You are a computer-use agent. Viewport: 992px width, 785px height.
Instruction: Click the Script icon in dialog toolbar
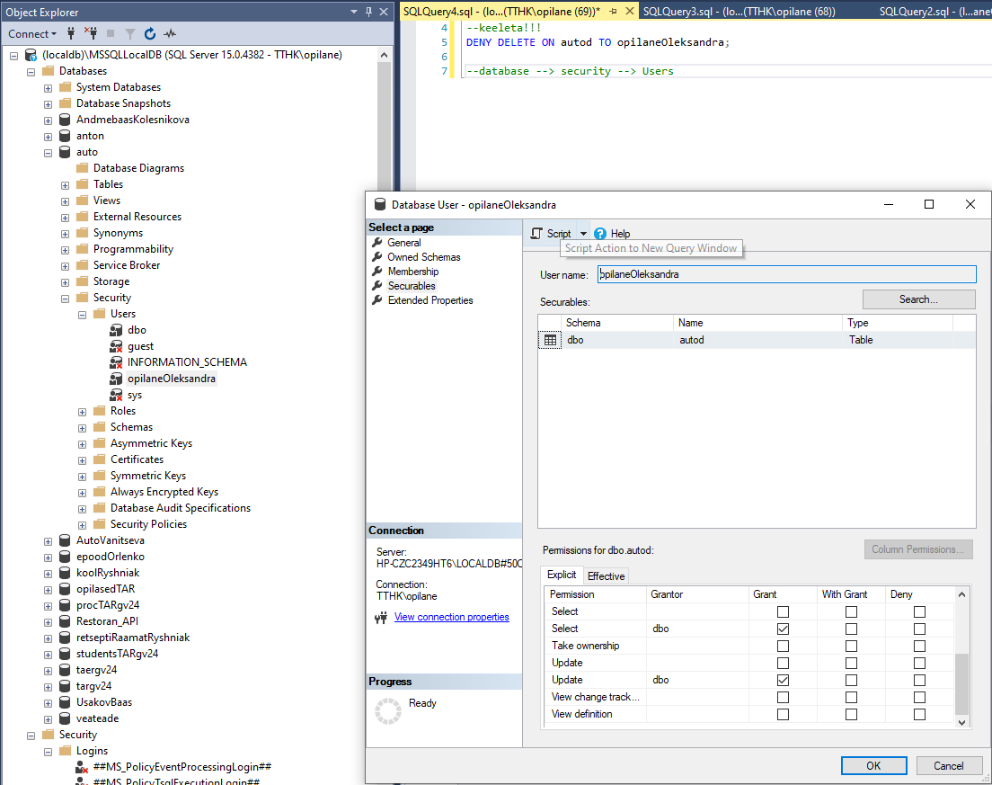(x=536, y=234)
